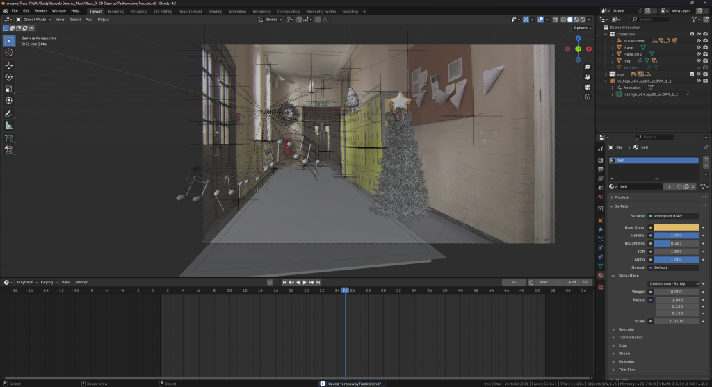The height and width of the screenshot is (387, 712).
Task: Switch to the Compositing workspace tab
Action: pos(289,11)
